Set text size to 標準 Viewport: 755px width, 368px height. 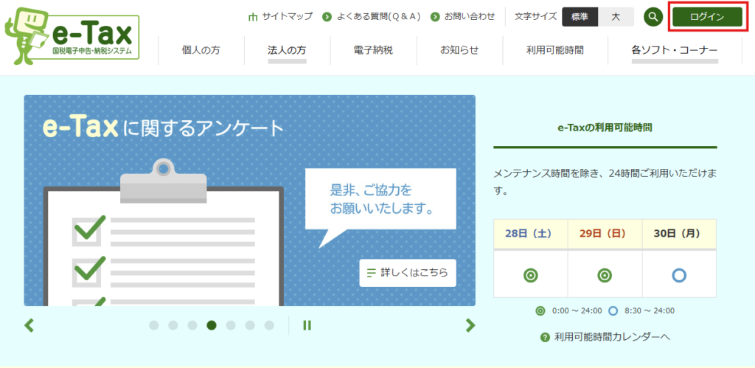pos(580,17)
